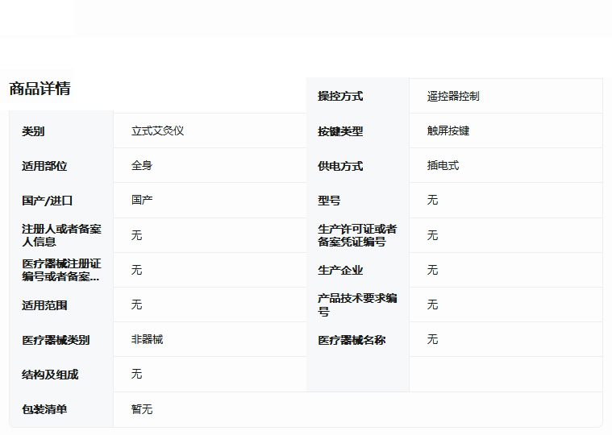The width and height of the screenshot is (612, 435).
Task: Click the truncated 医疗器械注册证编号或者备案… label
Action: point(61,270)
